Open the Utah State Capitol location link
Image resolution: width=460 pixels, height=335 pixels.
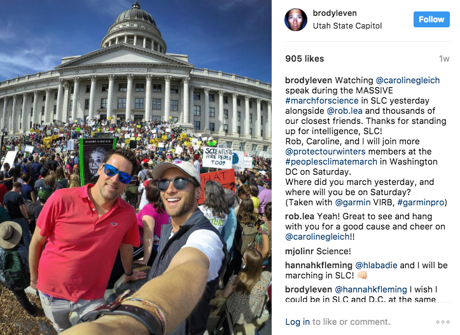click(347, 26)
